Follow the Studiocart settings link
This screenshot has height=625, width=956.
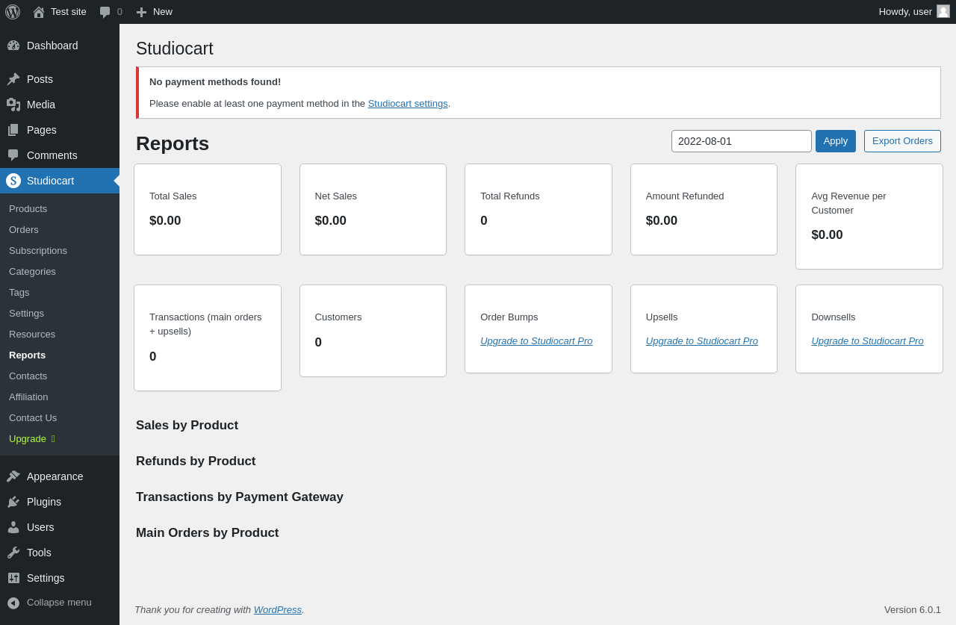point(408,104)
